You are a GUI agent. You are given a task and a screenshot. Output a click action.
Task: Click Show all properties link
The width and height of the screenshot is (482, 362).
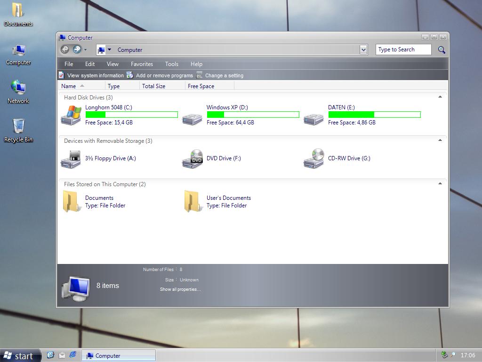[x=180, y=289]
